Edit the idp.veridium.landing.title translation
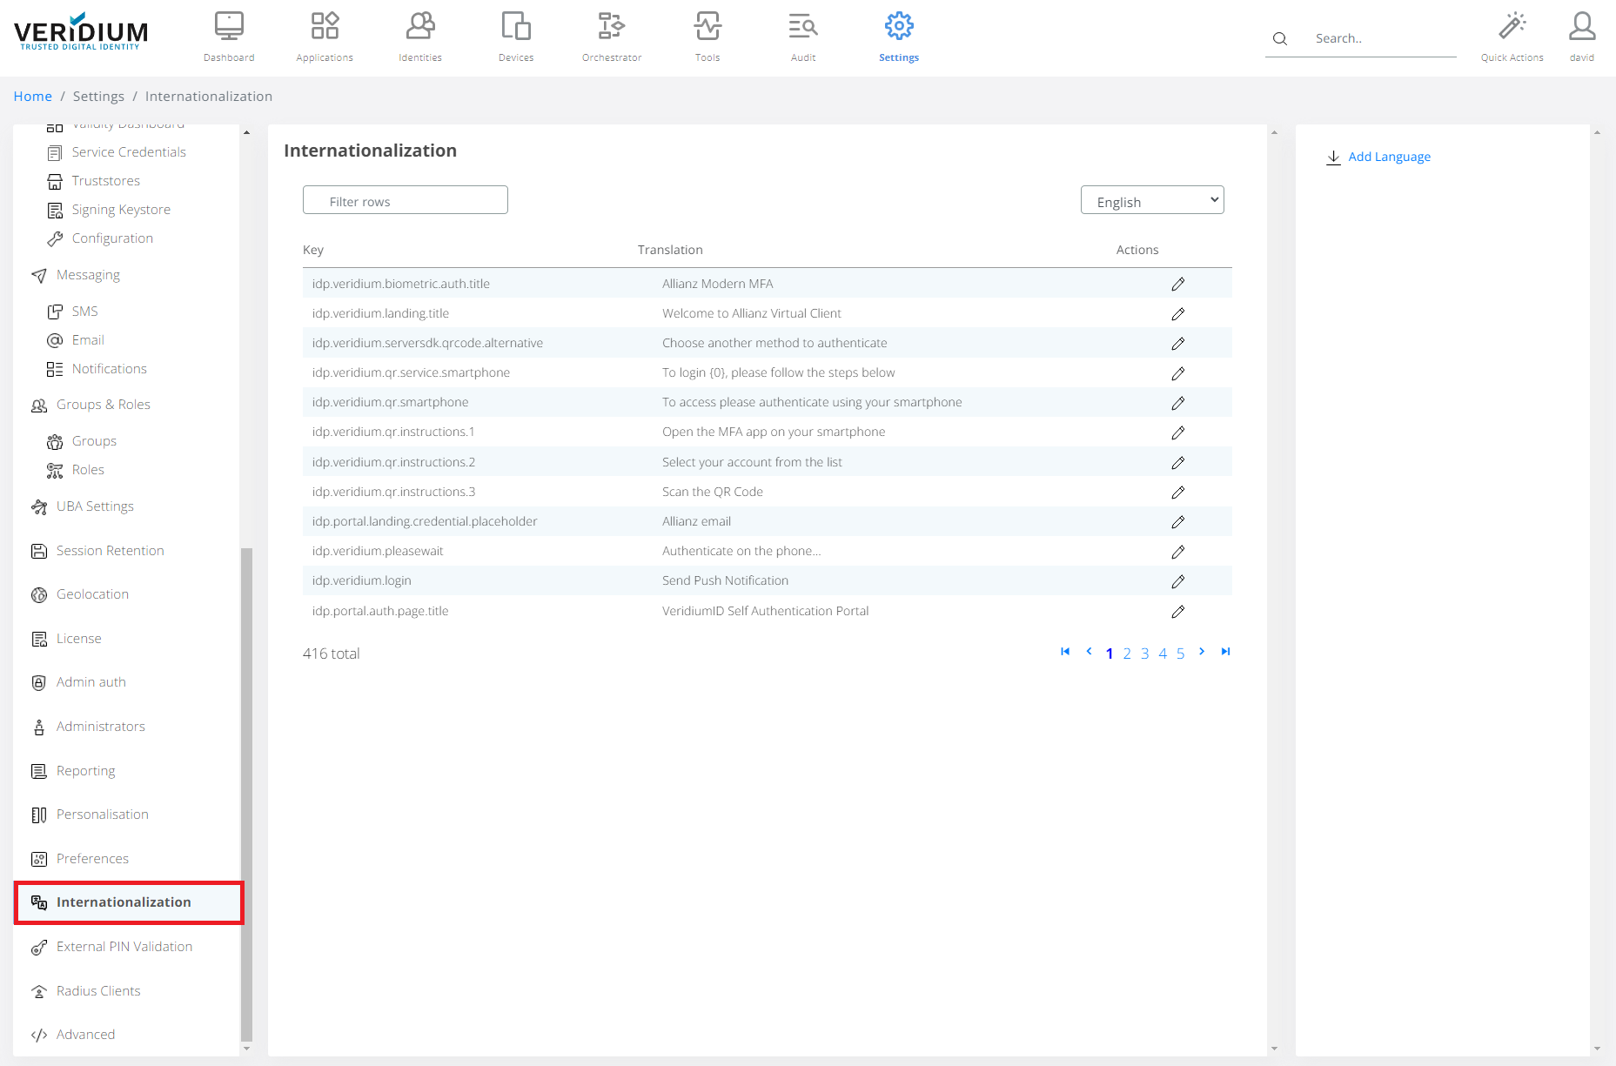The height and width of the screenshot is (1066, 1616). tap(1177, 314)
